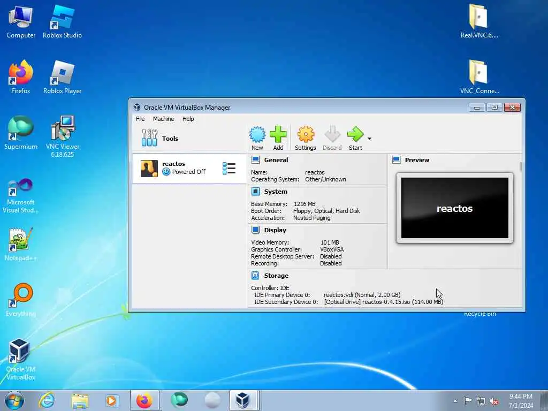Click the 'Floppy, Optical, Hard Disk' boot order
Screen dimensions: 548x411
pos(326,211)
